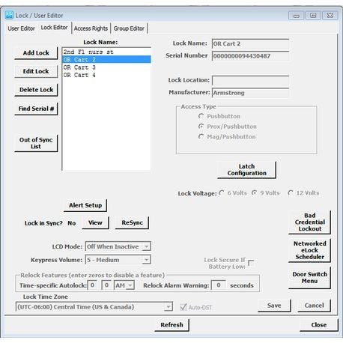Open the AM/PM dropdown
This screenshot has width=343, height=343.
pos(130,285)
